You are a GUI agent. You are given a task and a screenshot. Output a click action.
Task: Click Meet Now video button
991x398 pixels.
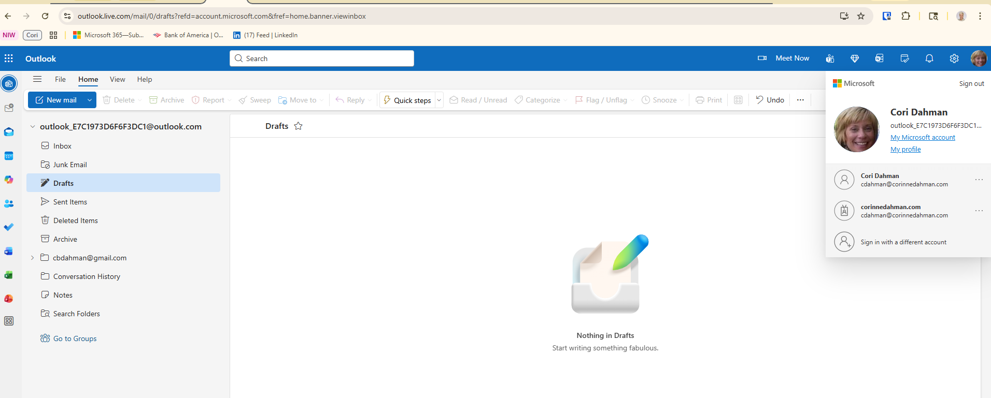783,58
